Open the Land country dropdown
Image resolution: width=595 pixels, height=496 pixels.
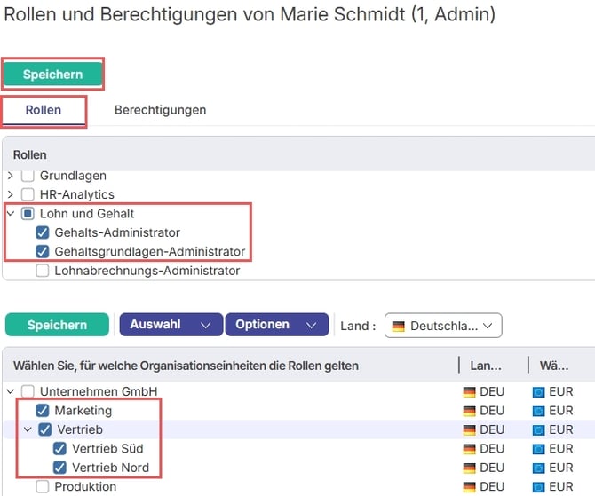pyautogui.click(x=443, y=326)
